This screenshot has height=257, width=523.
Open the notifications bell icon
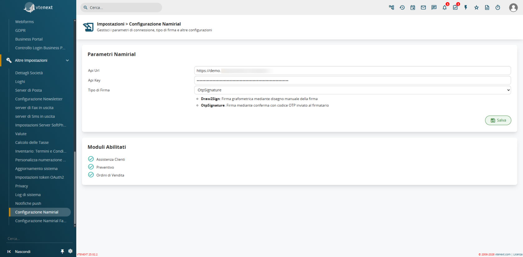(x=445, y=7)
